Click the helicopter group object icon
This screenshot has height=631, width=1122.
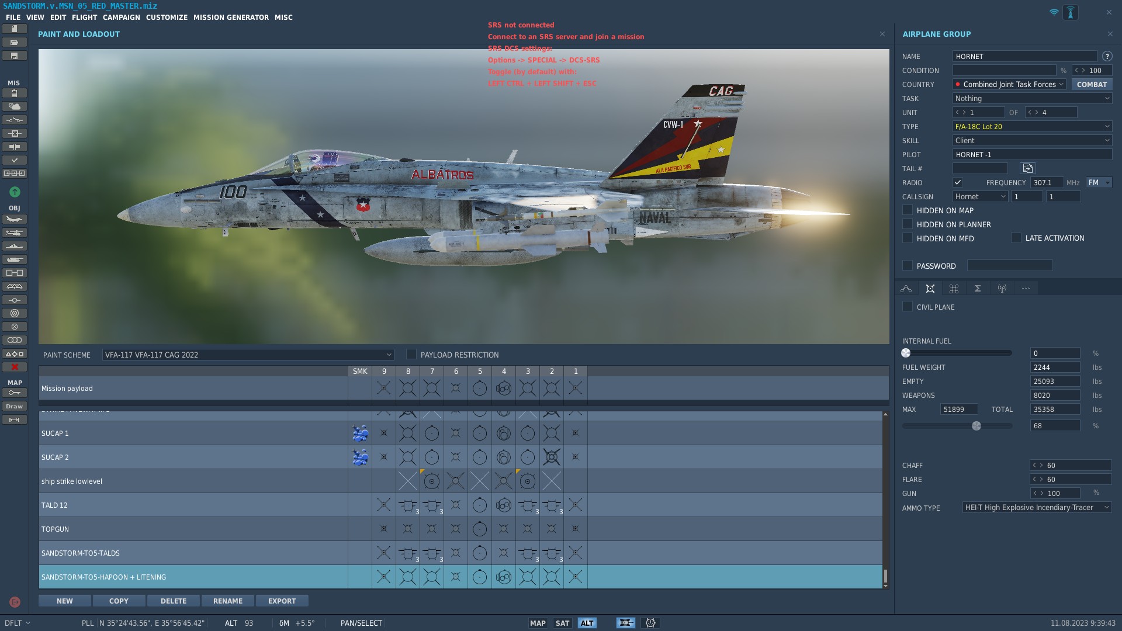coord(15,233)
